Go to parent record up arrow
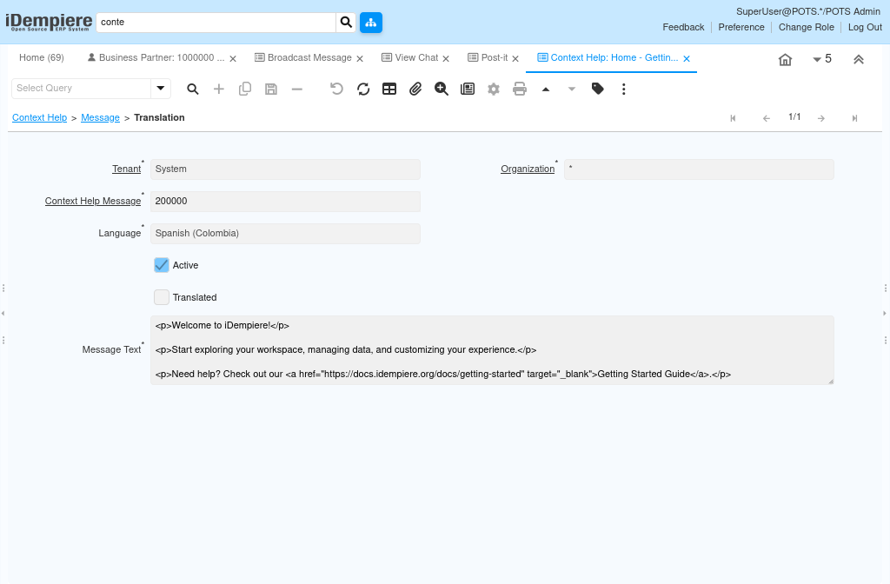Screen dimensions: 890x584 coord(546,90)
